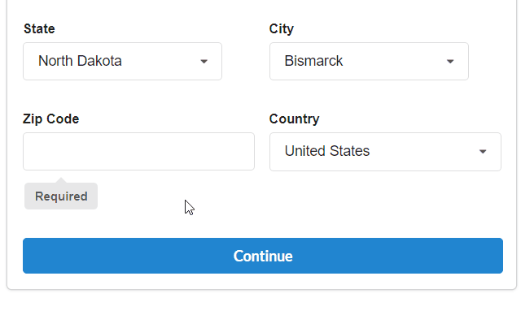Click the Country field label
Viewport: 521px width, 315px height.
coord(294,119)
